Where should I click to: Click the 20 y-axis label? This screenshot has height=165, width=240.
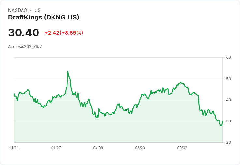pyautogui.click(x=228, y=142)
